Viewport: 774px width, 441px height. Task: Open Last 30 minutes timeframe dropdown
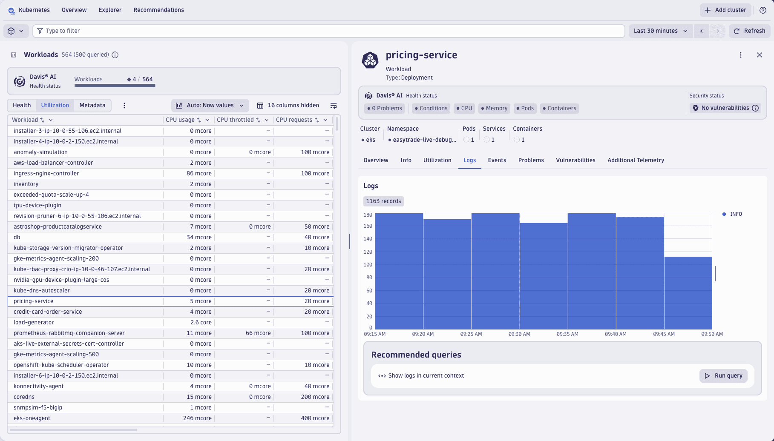pos(661,31)
